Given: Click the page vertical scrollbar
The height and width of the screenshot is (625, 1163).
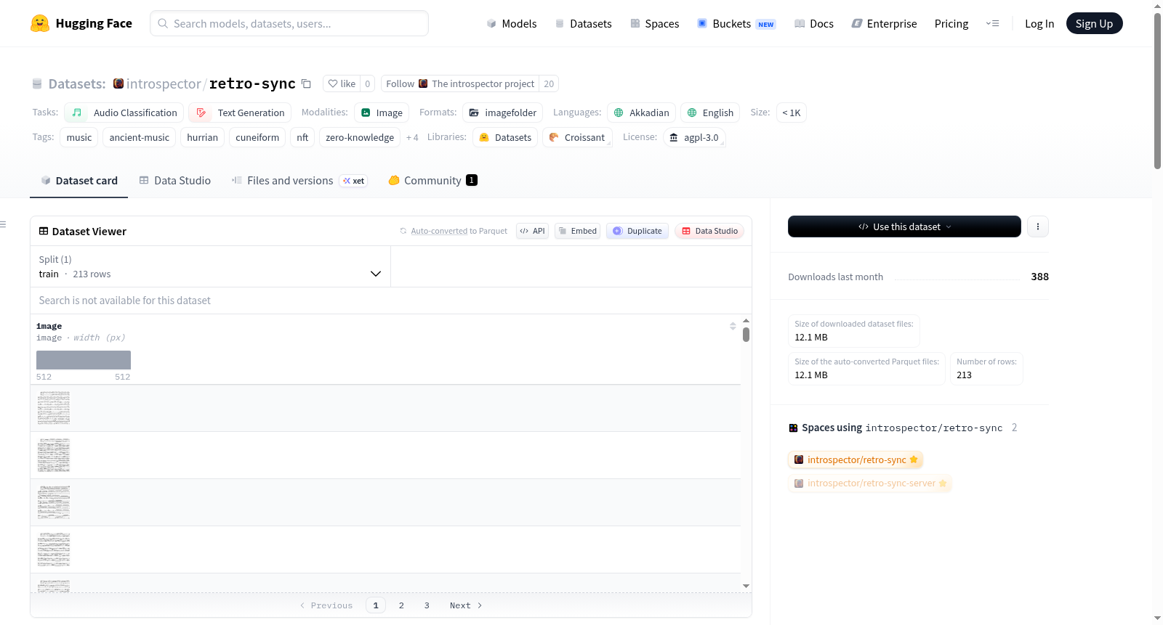Looking at the screenshot, I should (x=1157, y=91).
